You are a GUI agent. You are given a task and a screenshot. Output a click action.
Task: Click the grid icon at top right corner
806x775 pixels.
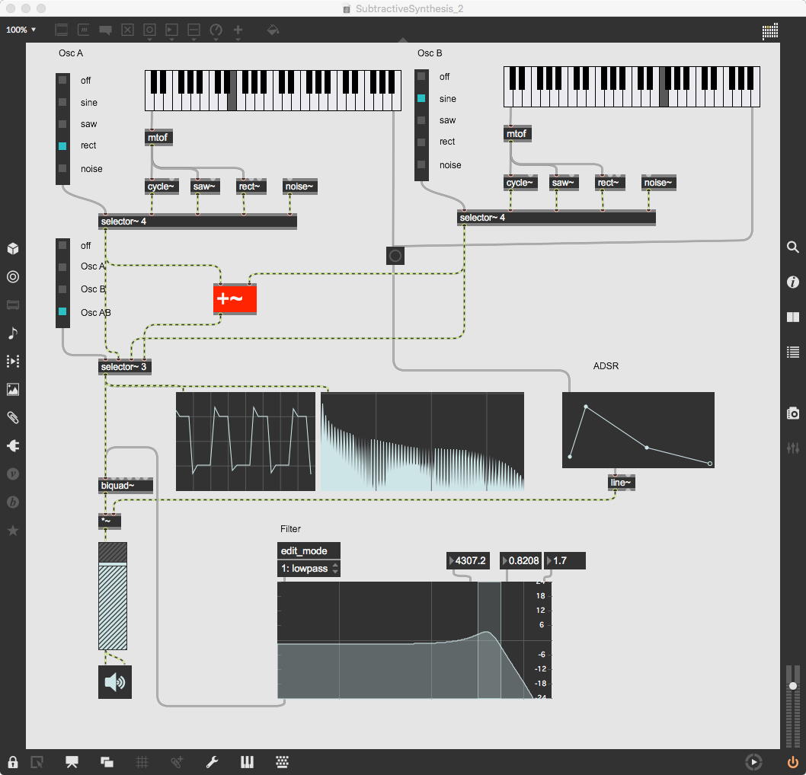[769, 30]
